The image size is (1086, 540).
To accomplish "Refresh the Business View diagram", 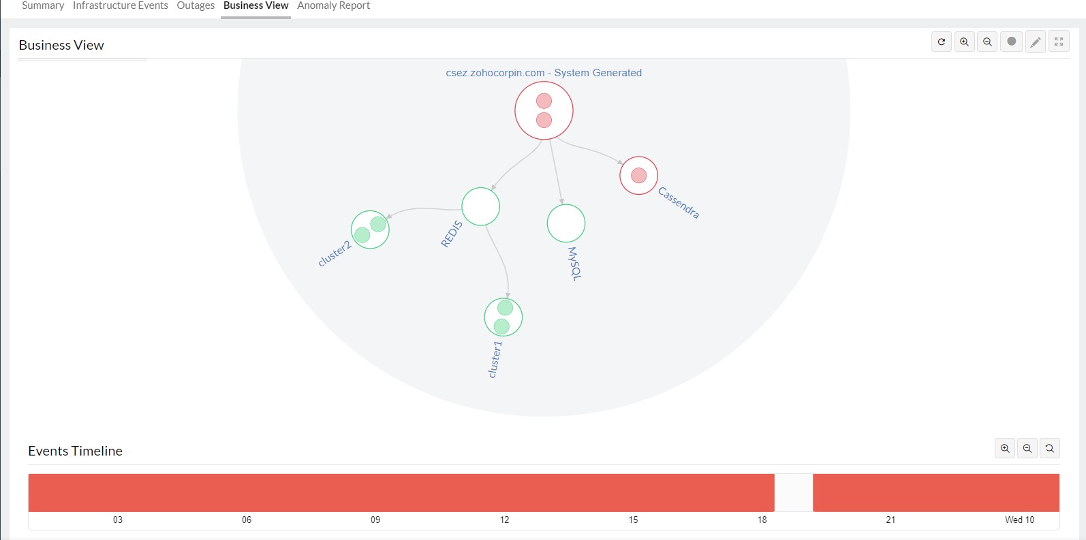I will pyautogui.click(x=942, y=42).
